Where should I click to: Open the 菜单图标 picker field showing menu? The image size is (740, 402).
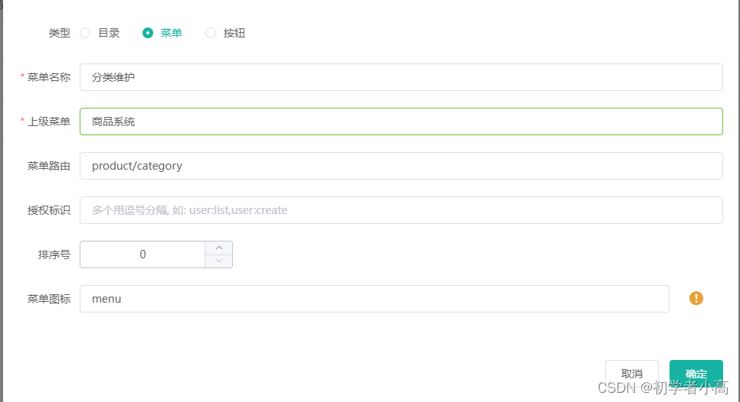point(375,299)
